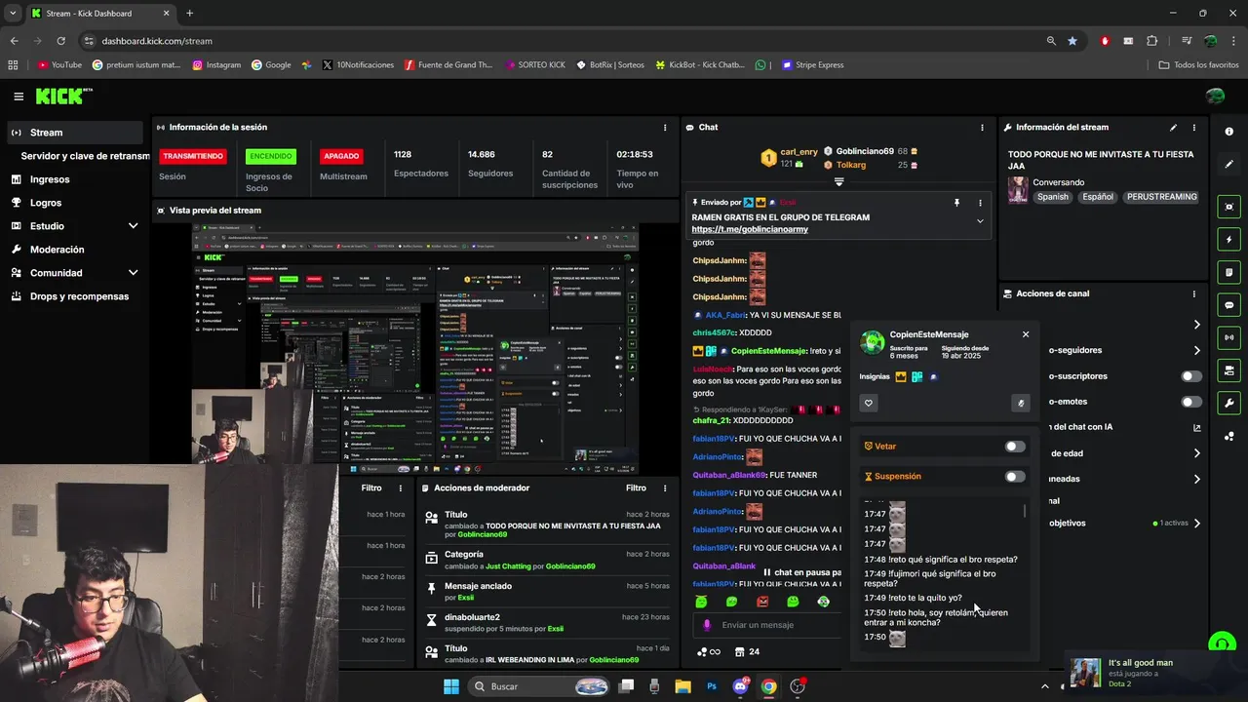The image size is (1248, 702).
Task: Click the red angry emote below the chat
Action: click(x=762, y=602)
